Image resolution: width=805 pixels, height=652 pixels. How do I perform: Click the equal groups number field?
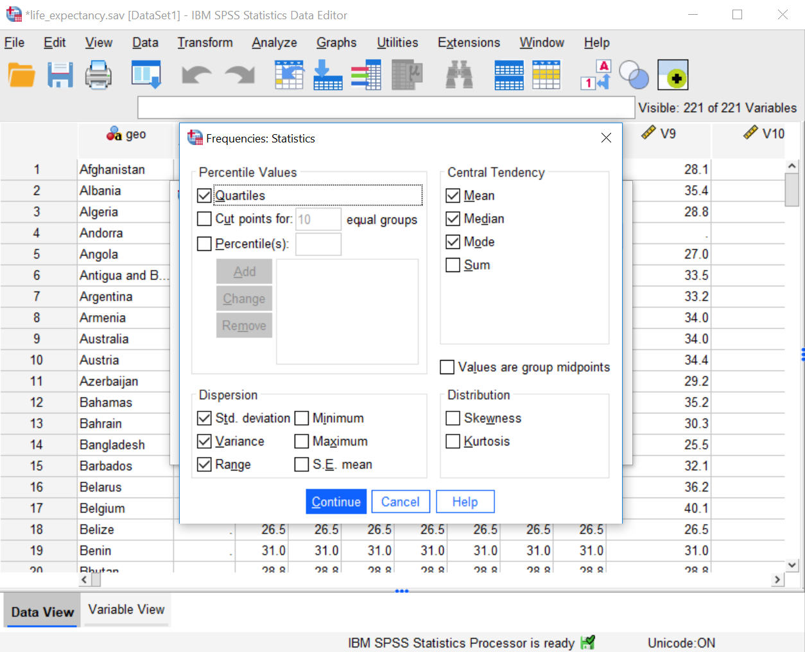(x=318, y=219)
